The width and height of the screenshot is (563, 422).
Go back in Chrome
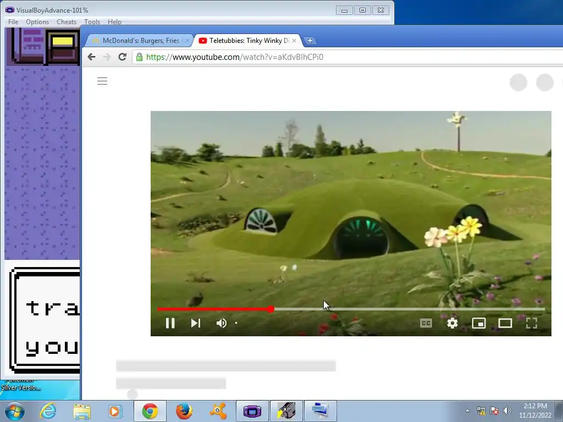point(92,57)
